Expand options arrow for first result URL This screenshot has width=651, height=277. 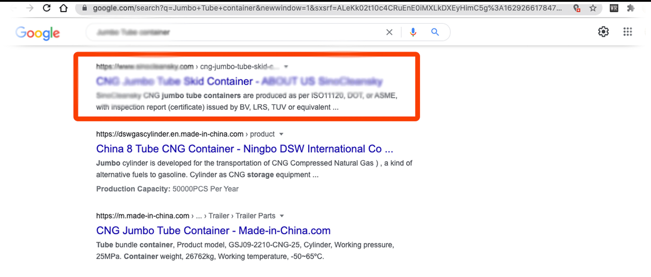pyautogui.click(x=286, y=67)
